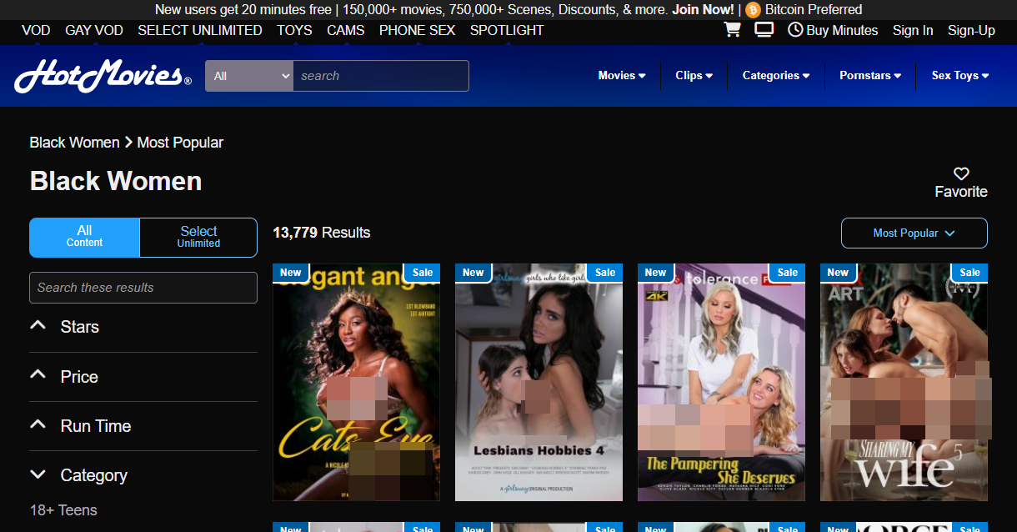1017x532 pixels.
Task: Open the Elegant Angel Cat's Eye cover
Action: 356,382
